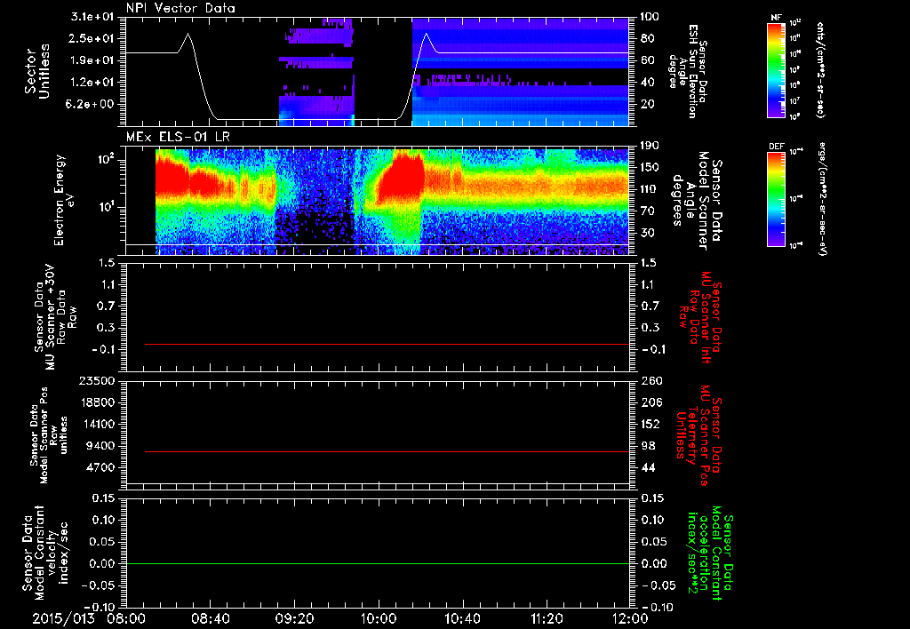Click the 'Electron Energy eV' axis title
This screenshot has width=910, height=629.
click(64, 200)
